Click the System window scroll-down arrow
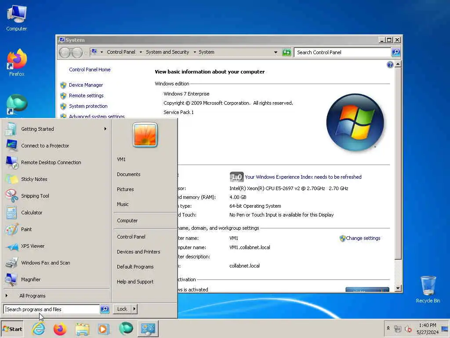450x338 pixels. tap(398, 288)
